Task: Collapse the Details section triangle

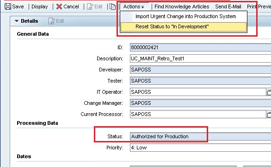Action: pos(17,21)
